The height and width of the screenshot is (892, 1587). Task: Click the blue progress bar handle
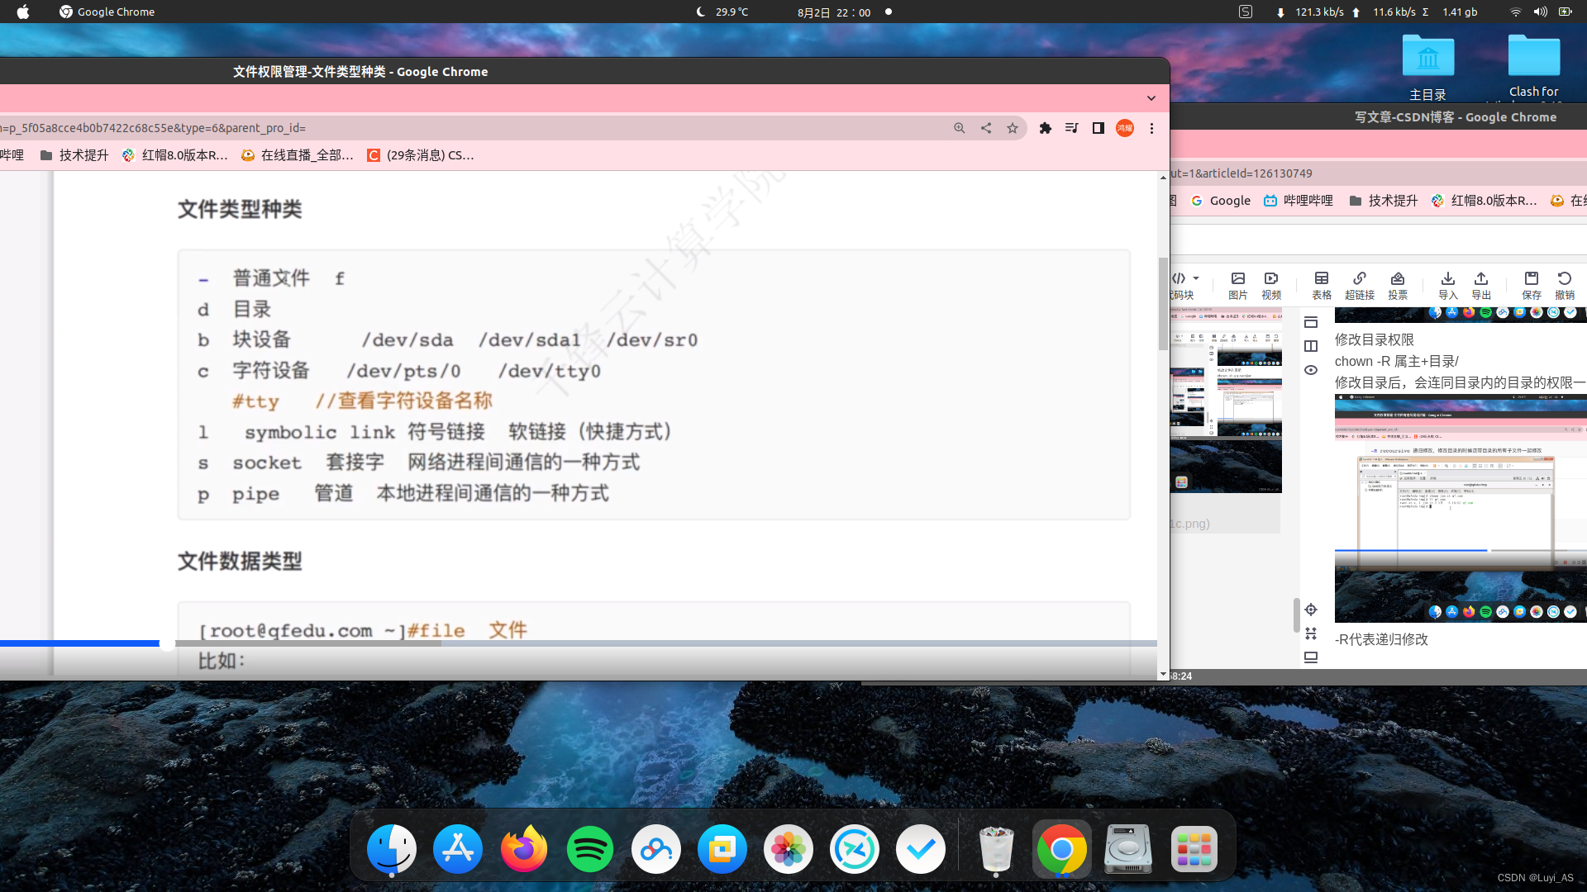click(166, 643)
